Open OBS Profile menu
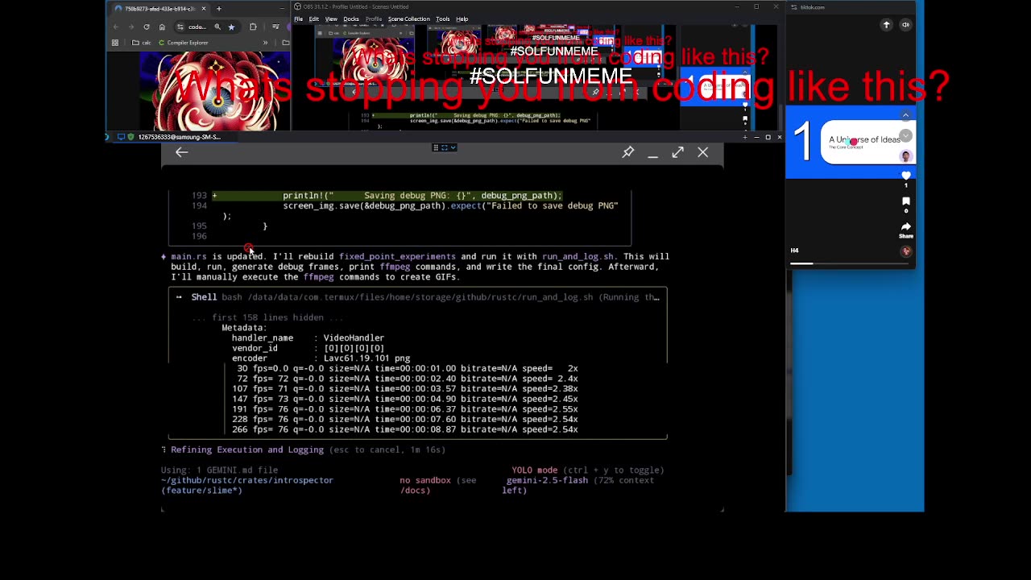The width and height of the screenshot is (1031, 580). click(374, 19)
